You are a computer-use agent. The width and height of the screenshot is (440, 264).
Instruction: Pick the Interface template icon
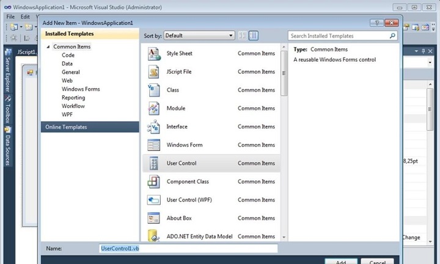154,127
